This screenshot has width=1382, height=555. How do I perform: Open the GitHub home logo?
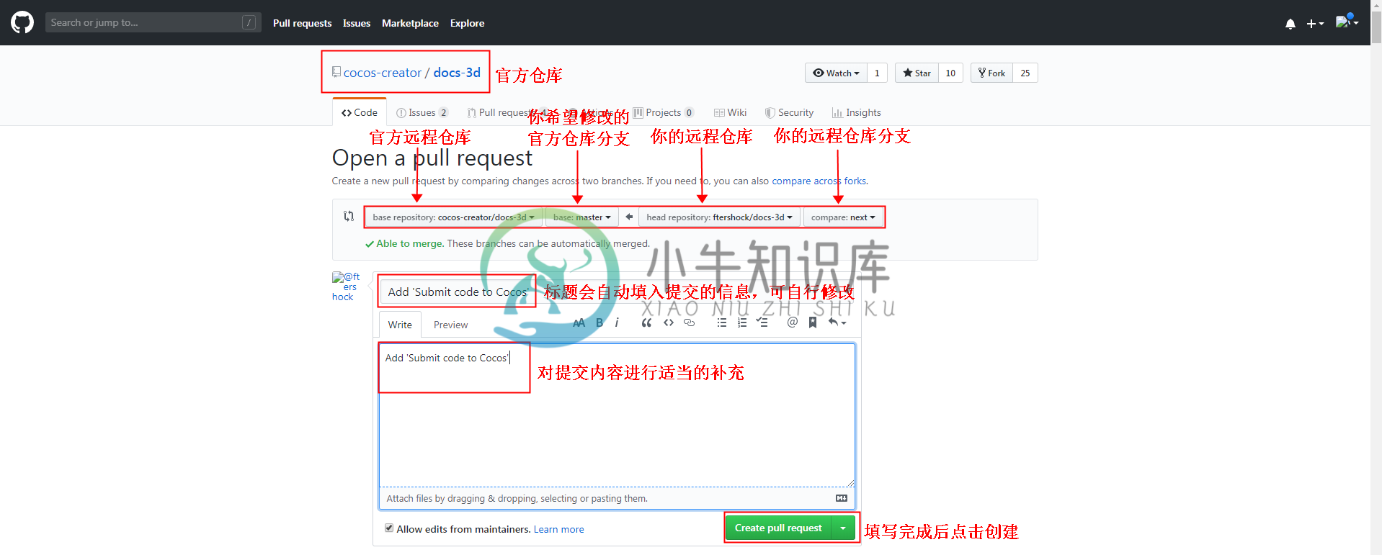pyautogui.click(x=22, y=22)
